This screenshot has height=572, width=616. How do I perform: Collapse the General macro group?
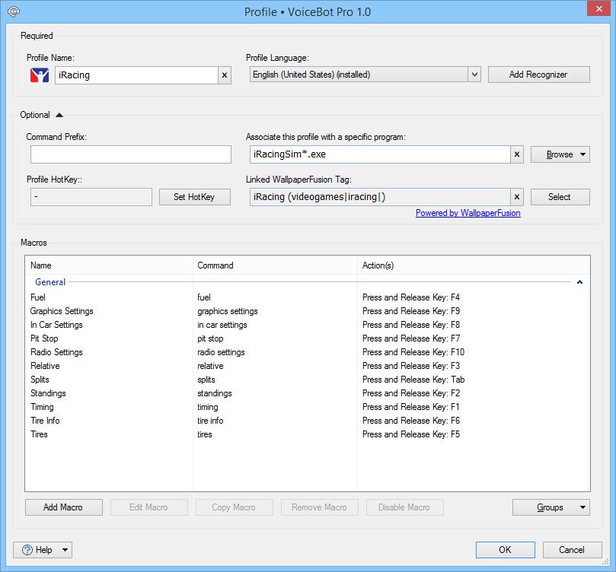(x=579, y=282)
